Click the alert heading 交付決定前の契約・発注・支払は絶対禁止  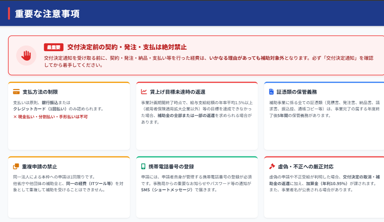point(127,47)
